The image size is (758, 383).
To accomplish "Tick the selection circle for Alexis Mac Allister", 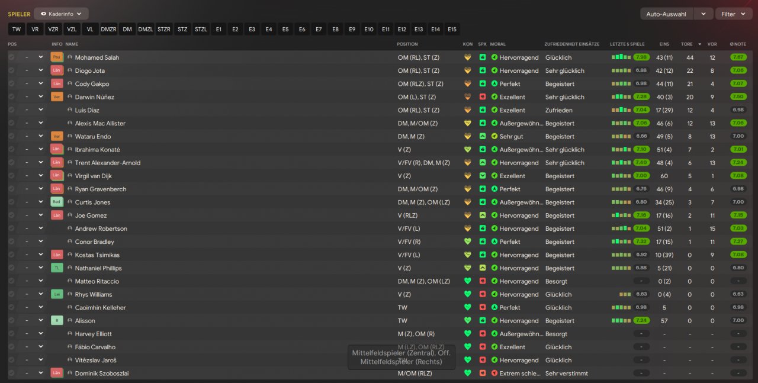I will point(11,123).
